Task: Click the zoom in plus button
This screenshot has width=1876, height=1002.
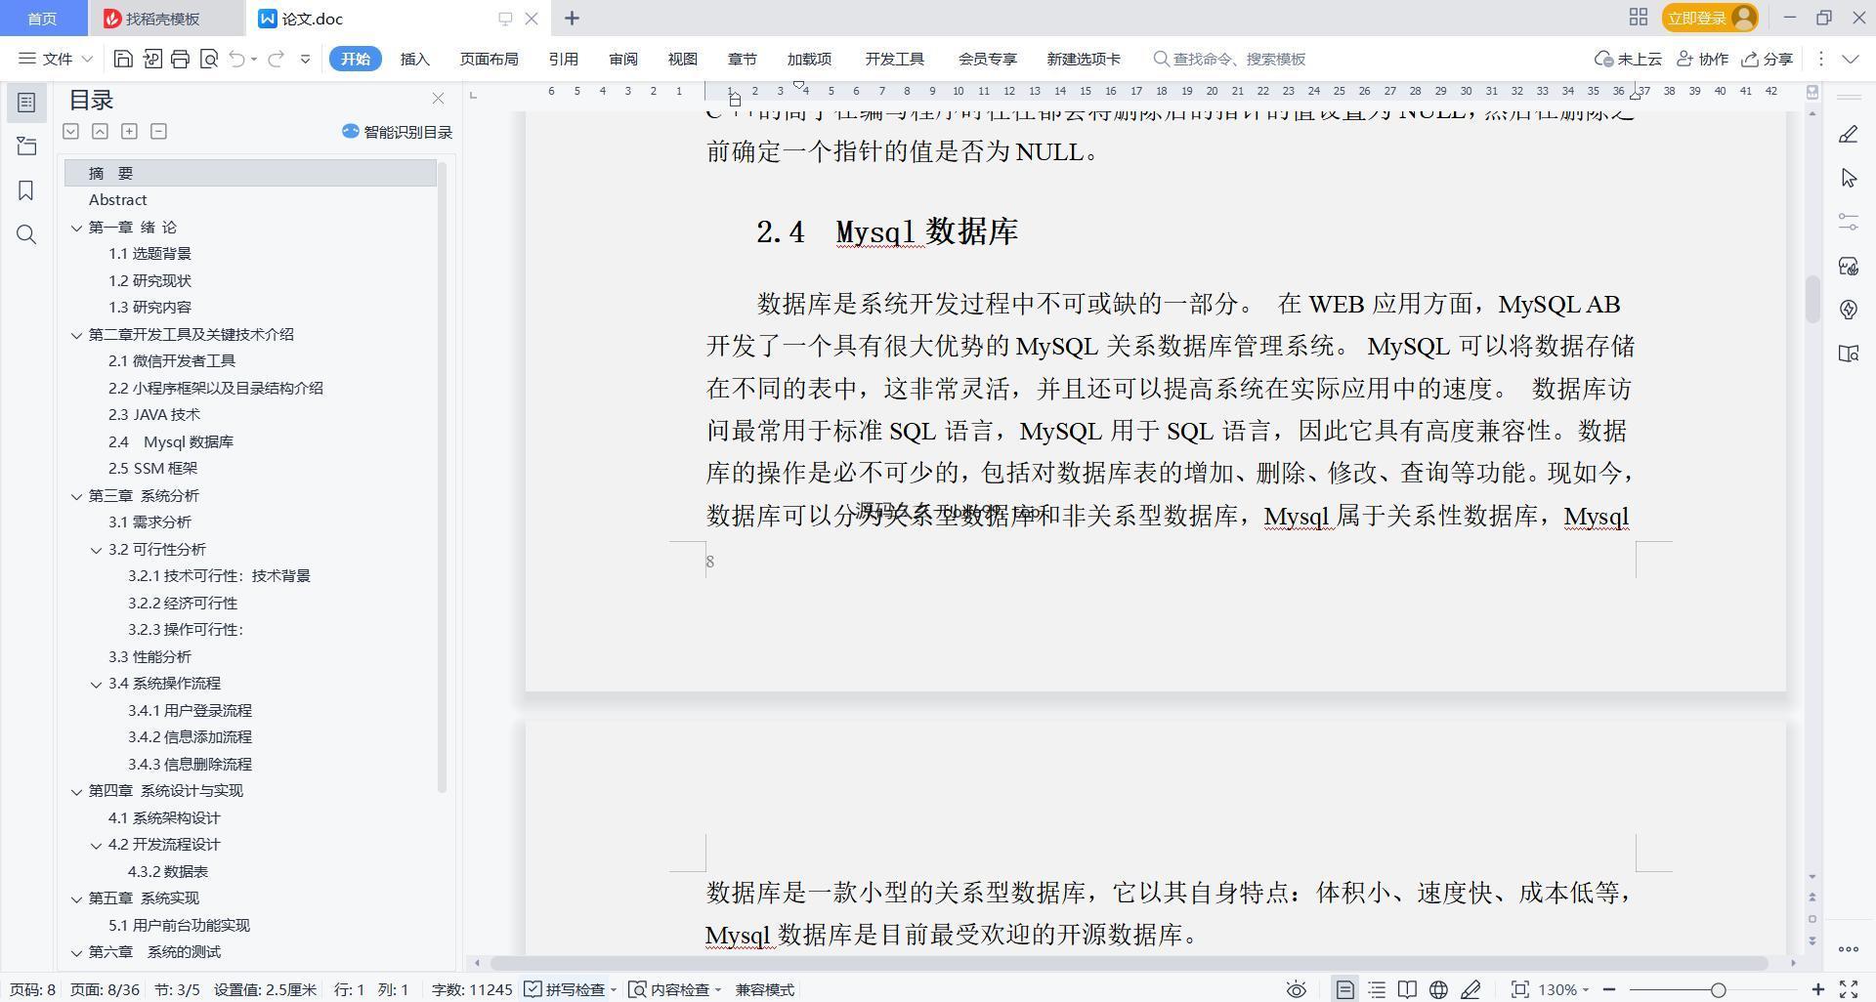Action: point(1817,989)
